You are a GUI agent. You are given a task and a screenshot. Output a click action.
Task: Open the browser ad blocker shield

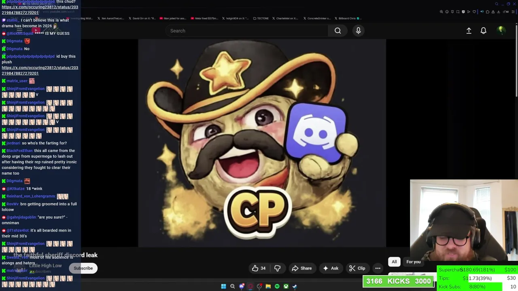[x=463, y=12]
